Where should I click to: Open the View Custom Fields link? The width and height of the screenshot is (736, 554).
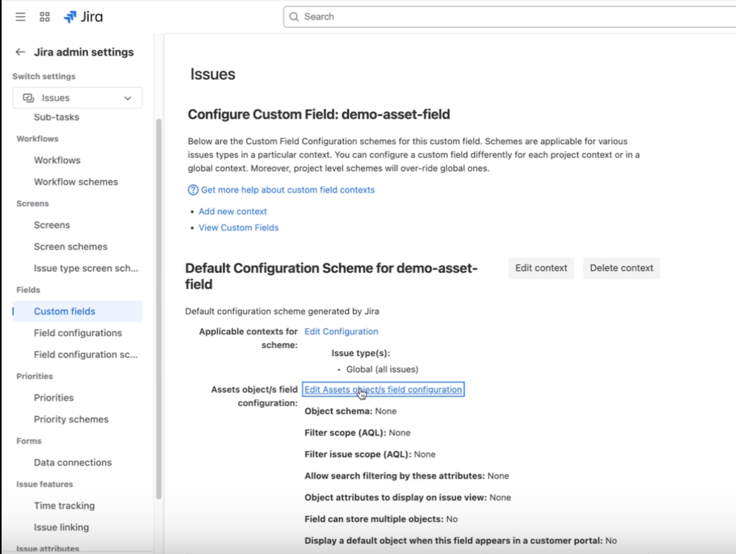coord(238,228)
